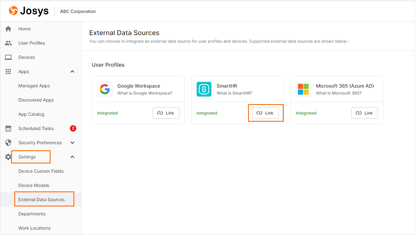Click the Apps menu label
Image resolution: width=415 pixels, height=235 pixels.
tap(24, 71)
